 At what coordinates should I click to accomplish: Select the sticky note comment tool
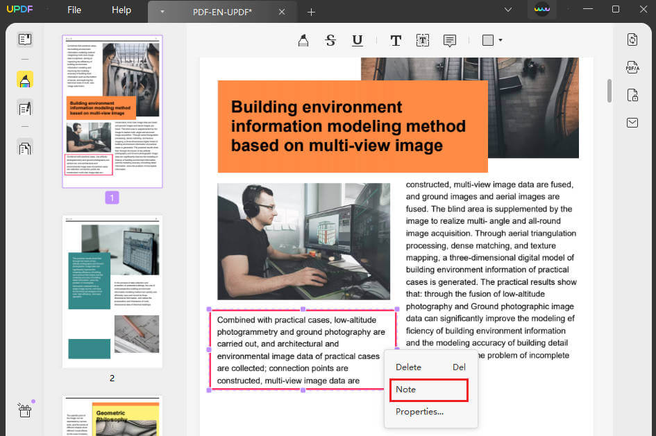[x=449, y=40]
